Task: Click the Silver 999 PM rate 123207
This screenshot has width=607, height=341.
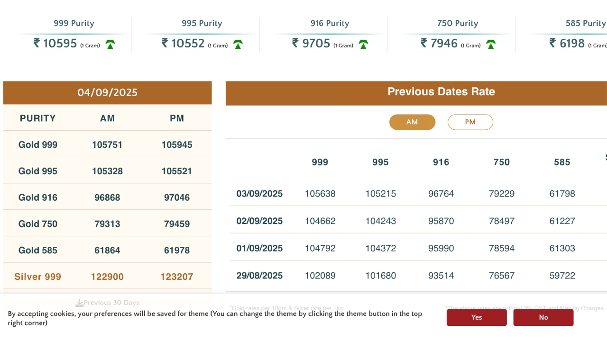Action: point(177,277)
